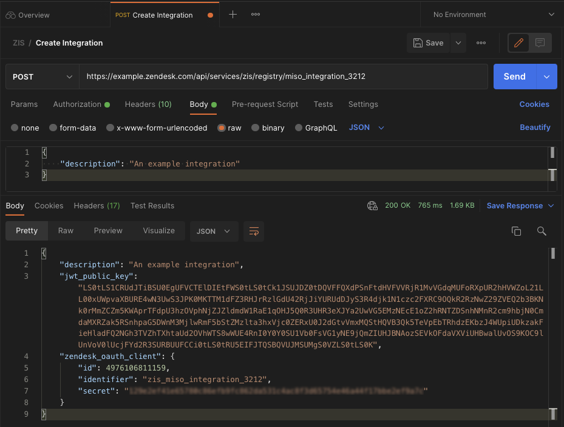Open the comments mode icon
This screenshot has height=427, width=564.
point(540,43)
